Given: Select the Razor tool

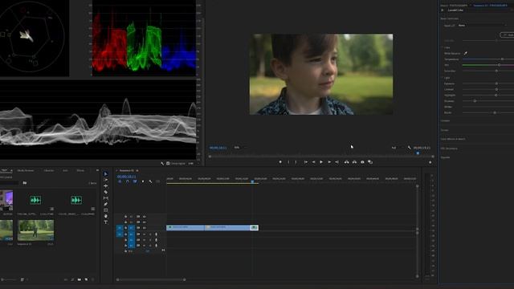Looking at the screenshot, I should coord(105,192).
